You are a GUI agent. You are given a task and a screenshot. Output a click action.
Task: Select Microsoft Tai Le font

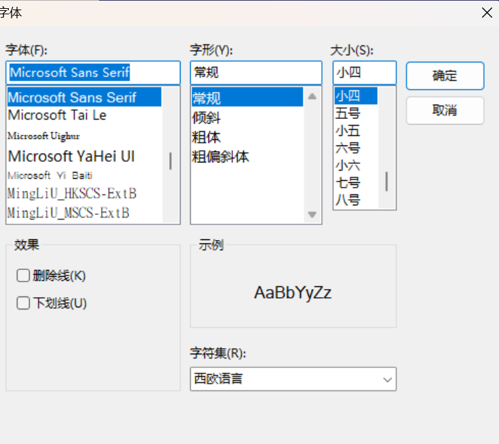tap(84, 115)
